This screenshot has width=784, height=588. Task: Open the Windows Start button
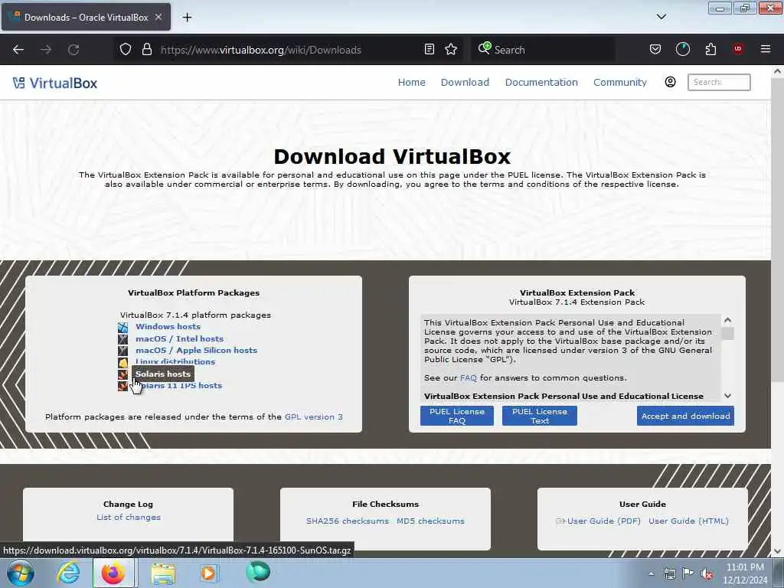21,573
